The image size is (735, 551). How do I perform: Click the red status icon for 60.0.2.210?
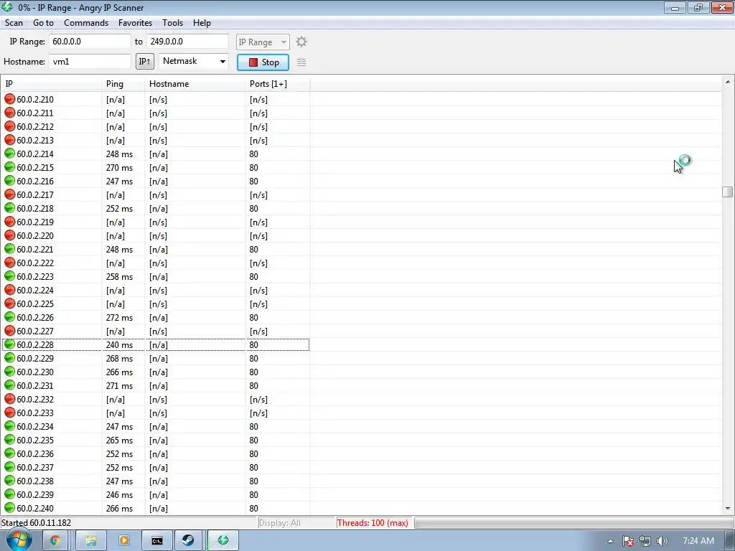pyautogui.click(x=9, y=99)
